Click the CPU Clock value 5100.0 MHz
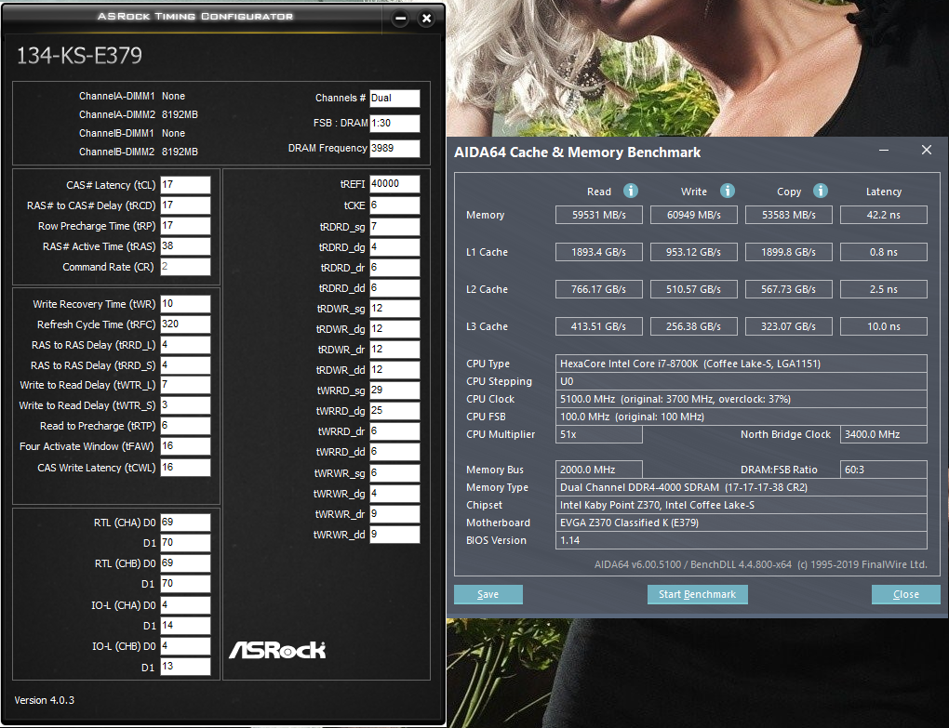 tap(742, 399)
